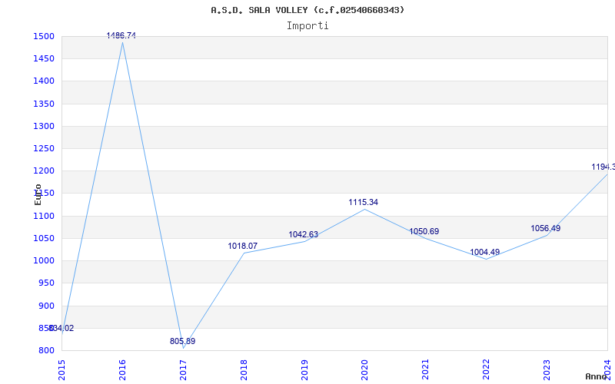Screen dimensions: 615x384
Task: Click the 1050.69 data label
Action: click(x=424, y=232)
